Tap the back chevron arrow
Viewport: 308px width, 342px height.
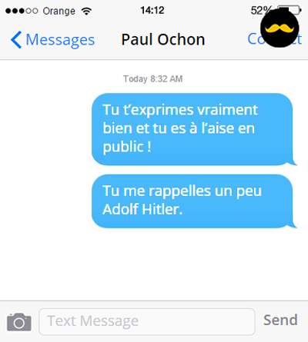[16, 40]
